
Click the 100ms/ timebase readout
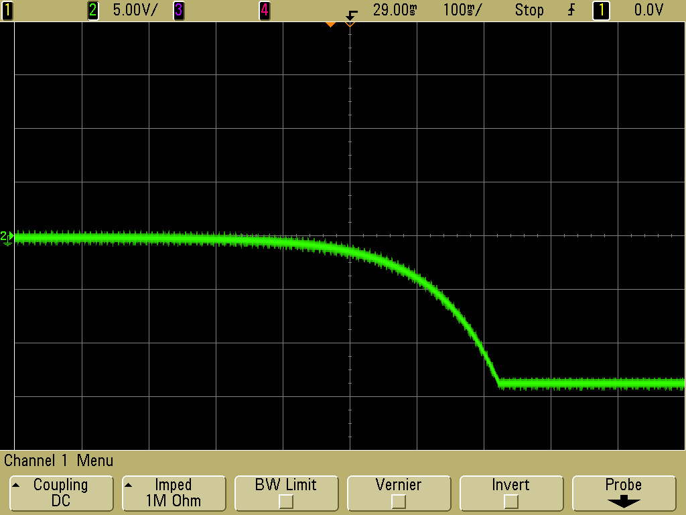[462, 10]
